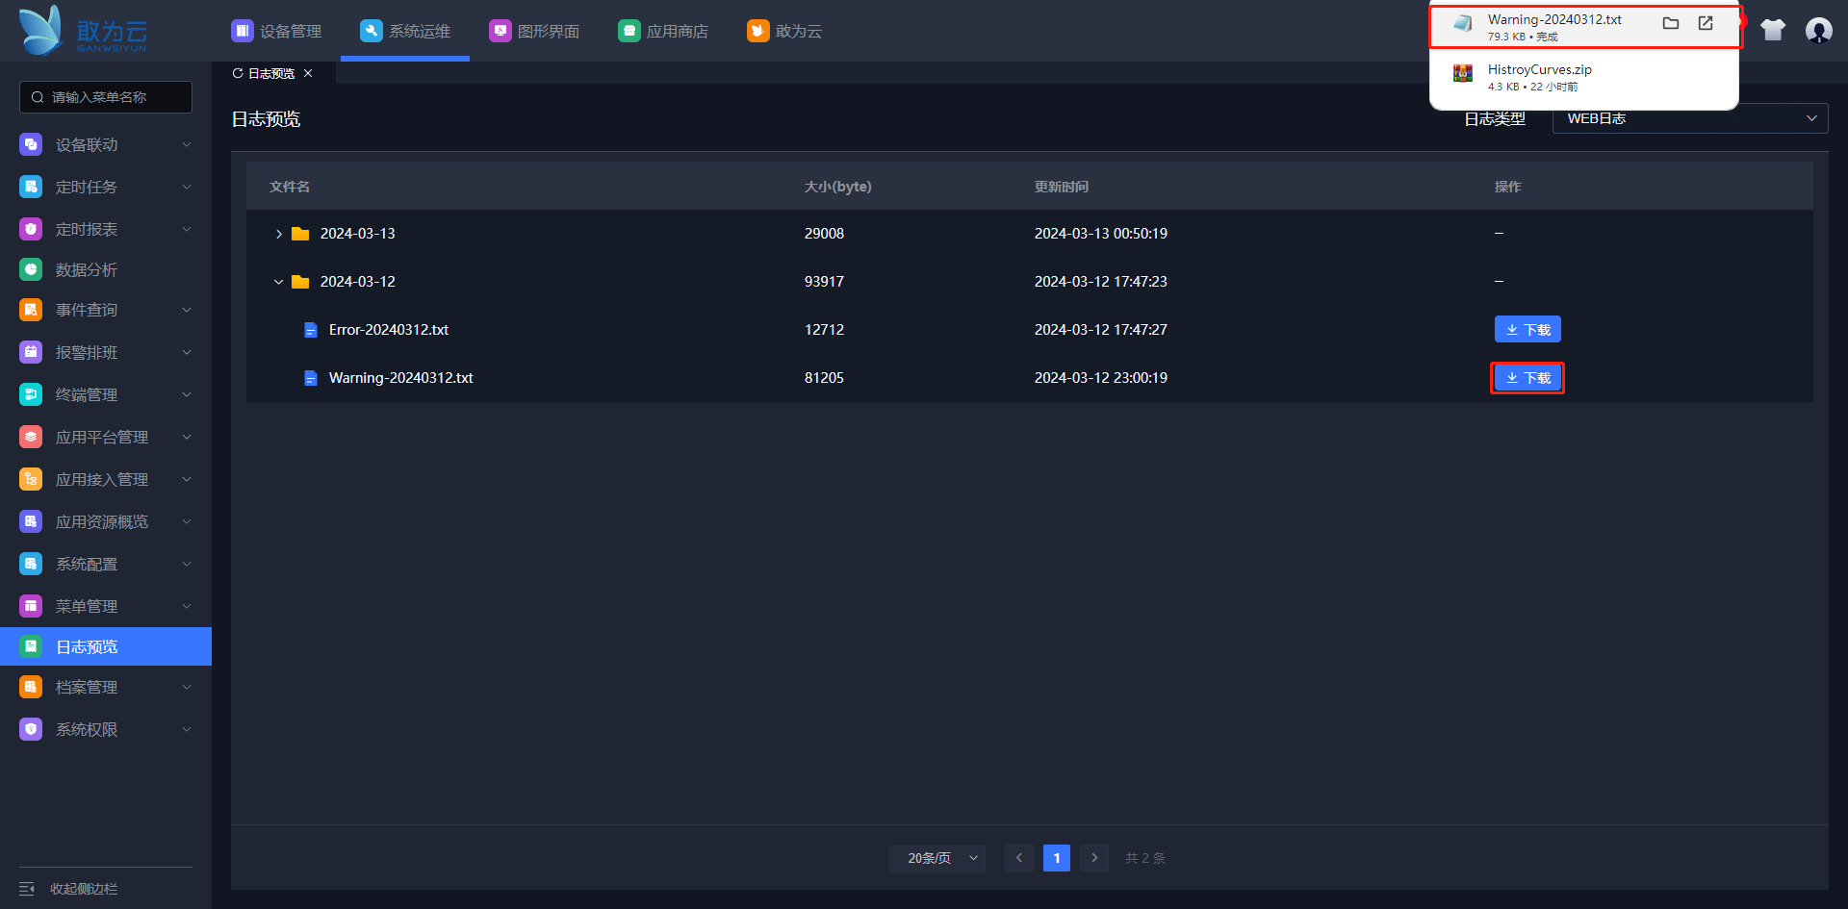This screenshot has height=909, width=1848.
Task: Click the theme shirt icon
Action: pos(1773,31)
